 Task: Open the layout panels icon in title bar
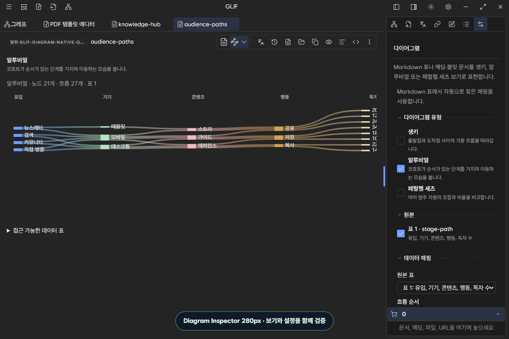[x=24, y=7]
